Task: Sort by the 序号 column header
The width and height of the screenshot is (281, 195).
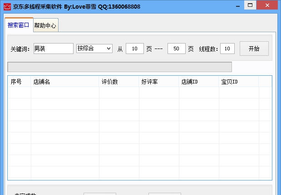Action: (x=20, y=82)
